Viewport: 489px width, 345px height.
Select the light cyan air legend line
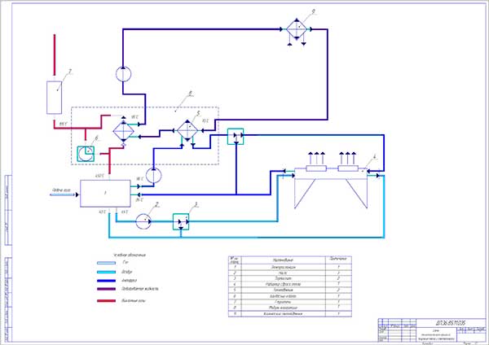(x=106, y=272)
